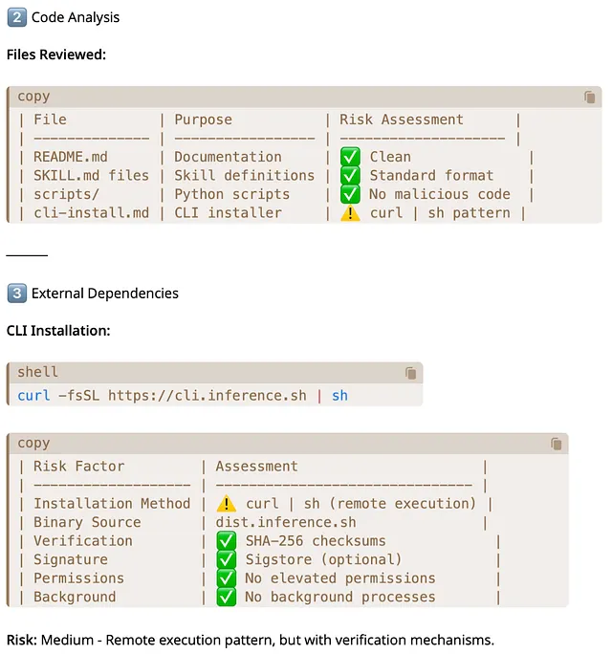
Task: Click README.md in the file table
Action: pos(62,157)
